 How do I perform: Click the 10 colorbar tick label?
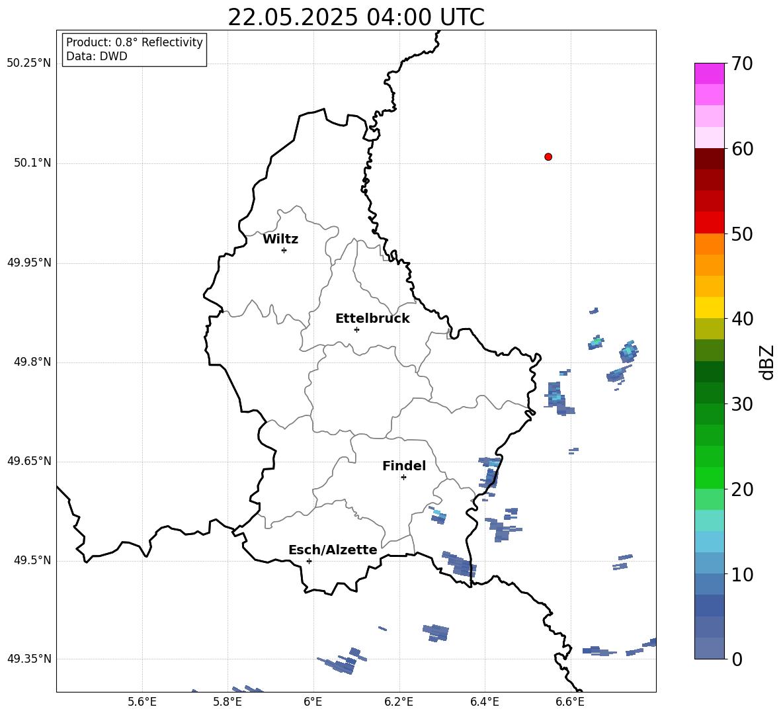[742, 573]
